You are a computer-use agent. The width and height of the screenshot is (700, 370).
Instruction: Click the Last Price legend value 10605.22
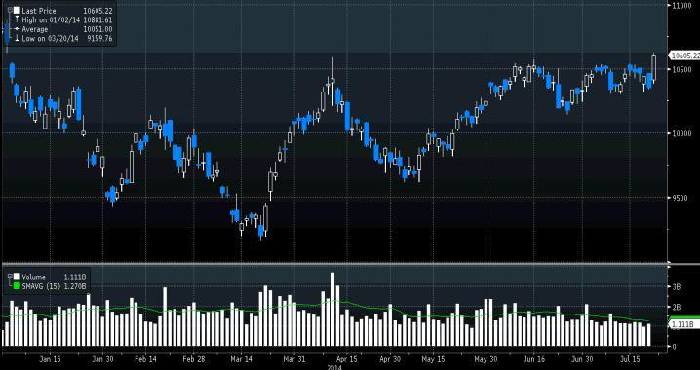[x=97, y=11]
